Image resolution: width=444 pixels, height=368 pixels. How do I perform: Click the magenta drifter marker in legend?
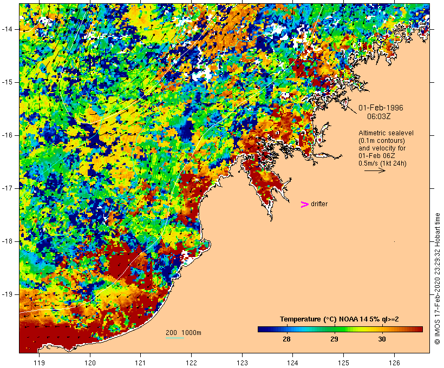click(x=305, y=205)
